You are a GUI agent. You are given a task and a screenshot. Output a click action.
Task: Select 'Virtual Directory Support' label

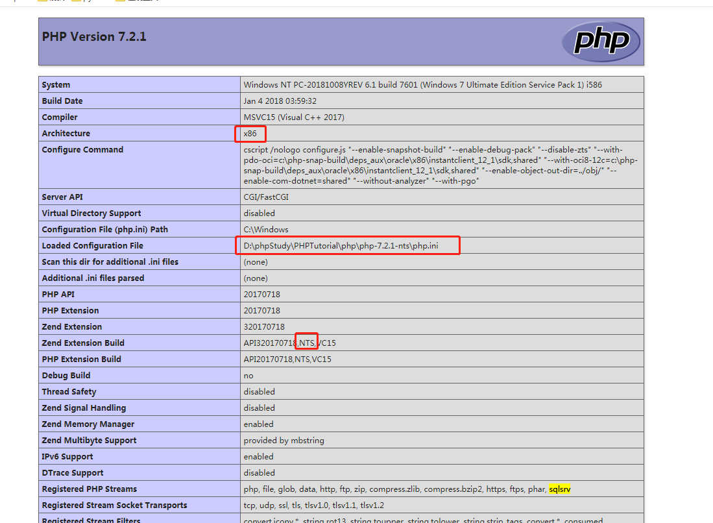[91, 213]
